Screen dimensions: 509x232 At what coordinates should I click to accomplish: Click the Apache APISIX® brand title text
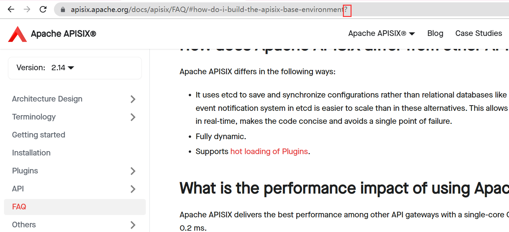tap(63, 34)
